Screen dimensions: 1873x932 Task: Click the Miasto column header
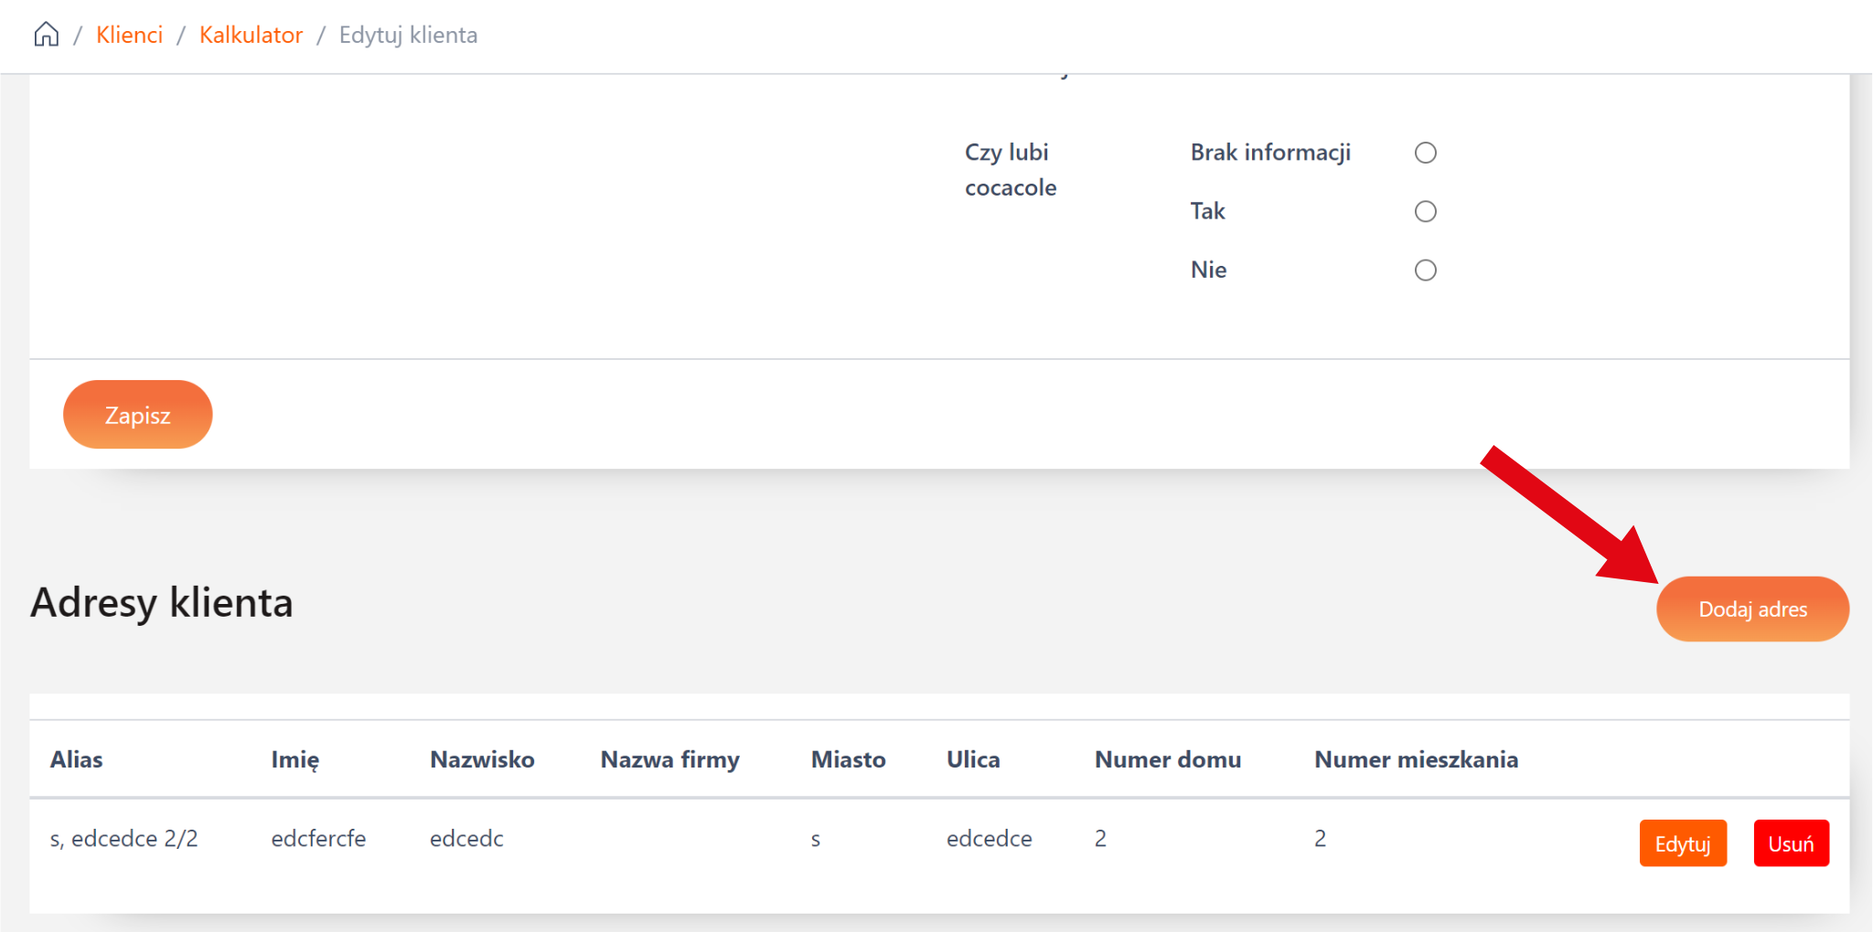pyautogui.click(x=848, y=759)
